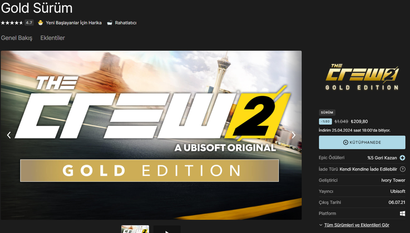
Task: Click the star rating icons
Action: point(12,23)
